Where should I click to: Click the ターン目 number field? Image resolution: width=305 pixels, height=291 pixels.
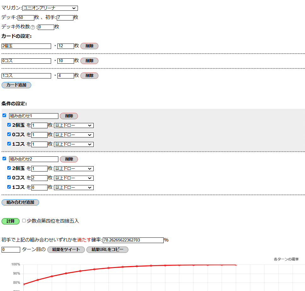pyautogui.click(x=11, y=250)
